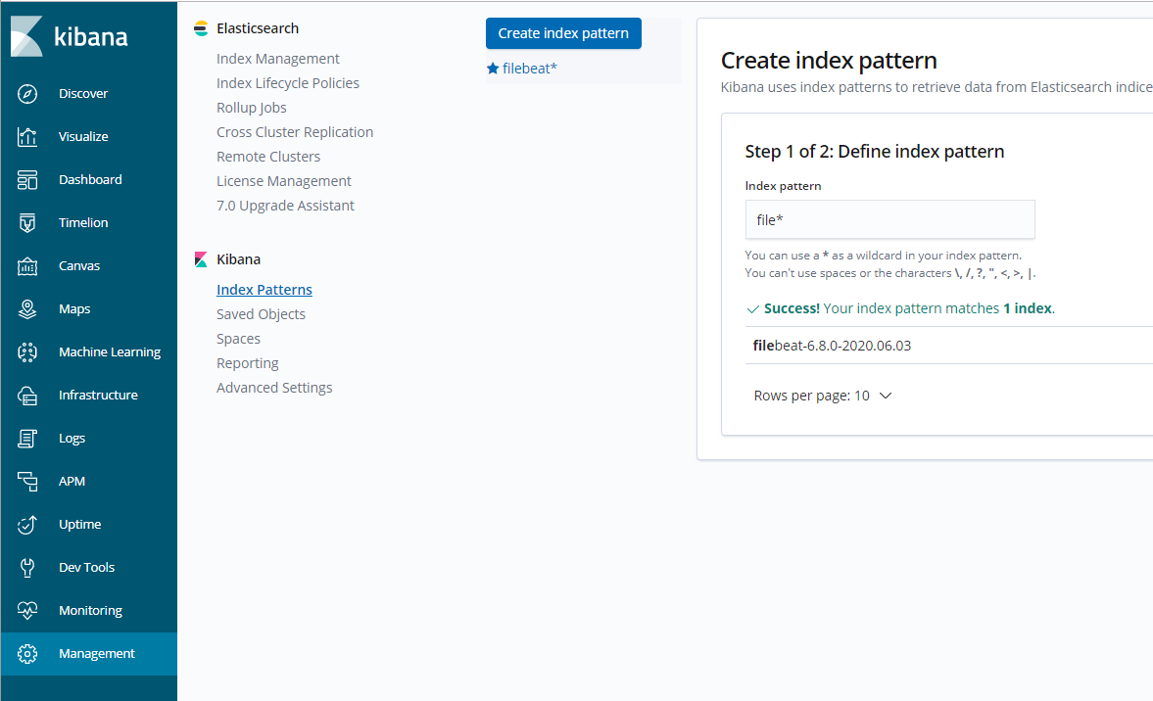Expand the Rows per page dropdown
This screenshot has width=1153, height=701.
point(823,397)
